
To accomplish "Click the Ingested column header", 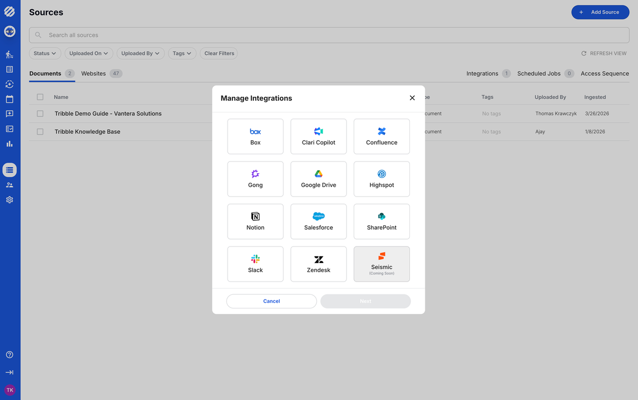I will (595, 97).
